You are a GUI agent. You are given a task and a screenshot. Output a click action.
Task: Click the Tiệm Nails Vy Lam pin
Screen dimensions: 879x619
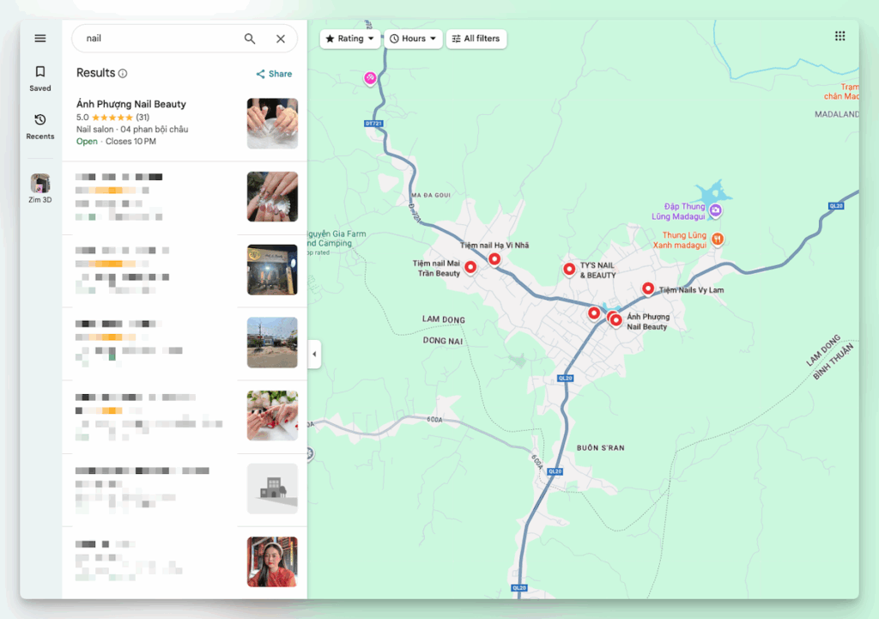click(x=648, y=289)
